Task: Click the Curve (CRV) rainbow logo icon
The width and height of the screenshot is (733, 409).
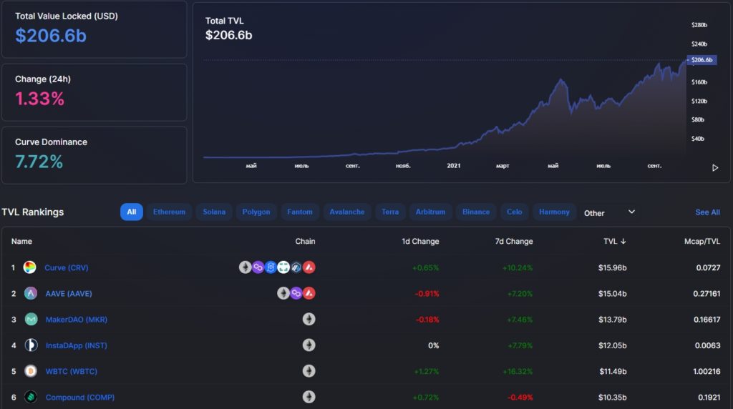Action: [x=29, y=267]
